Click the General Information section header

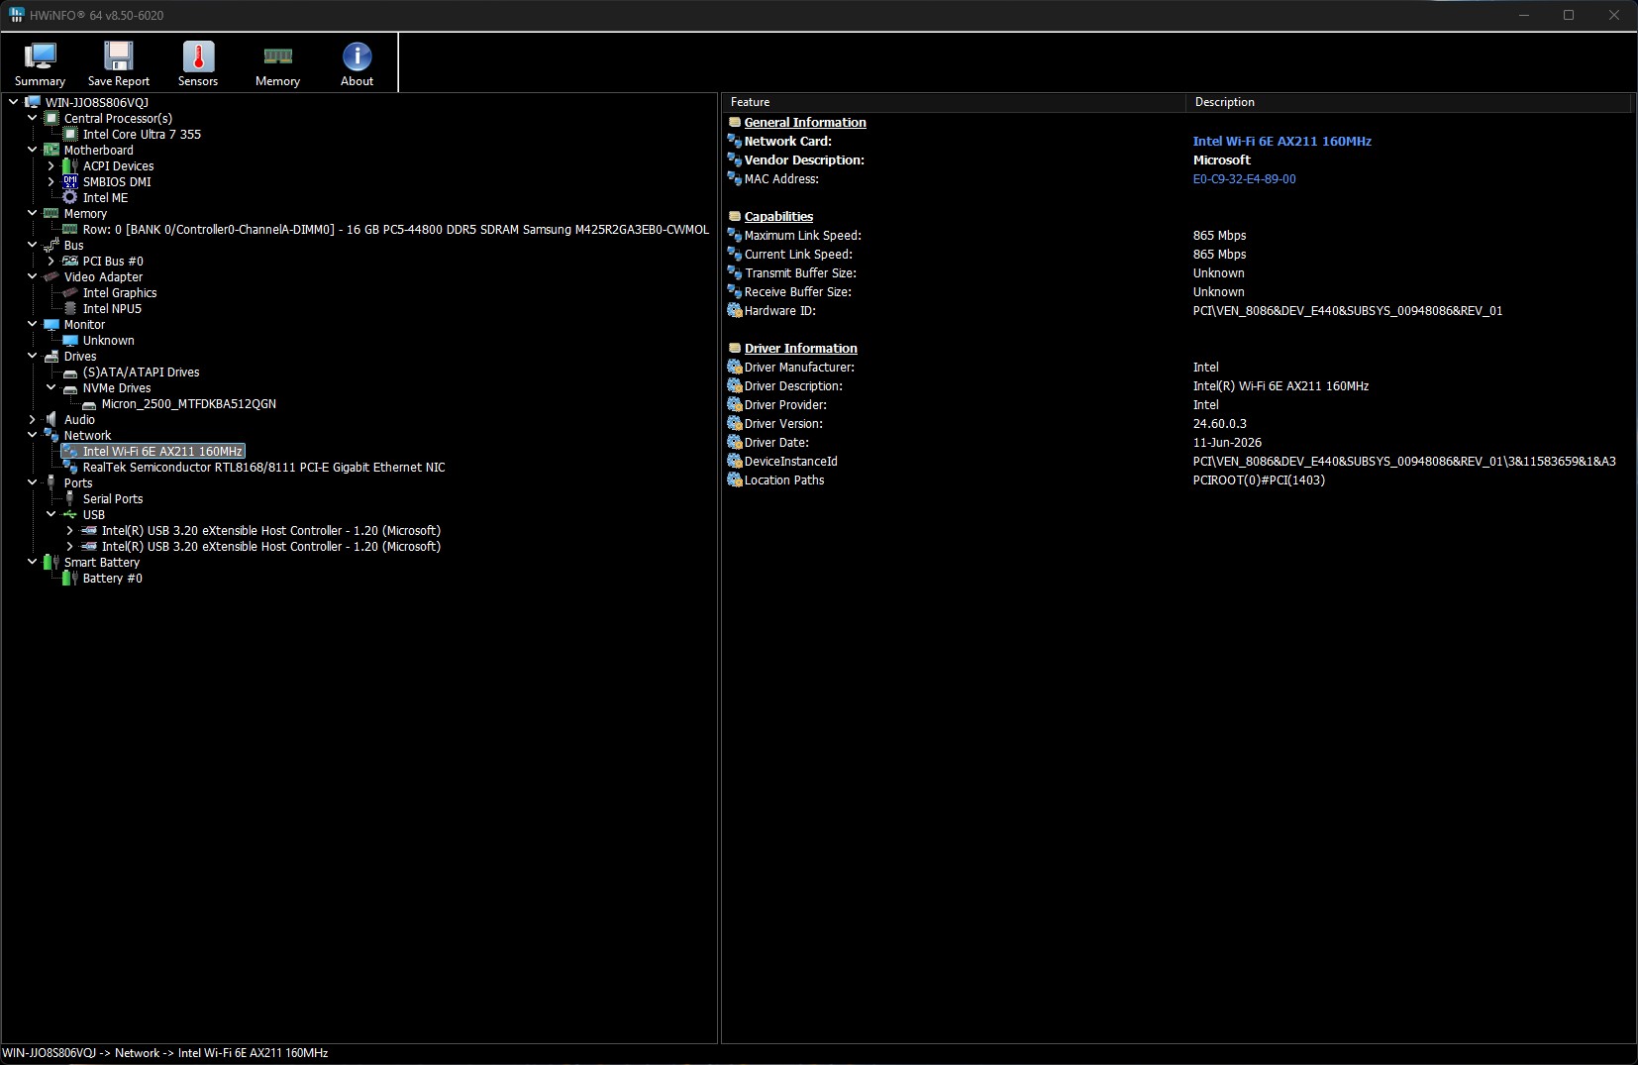point(805,122)
